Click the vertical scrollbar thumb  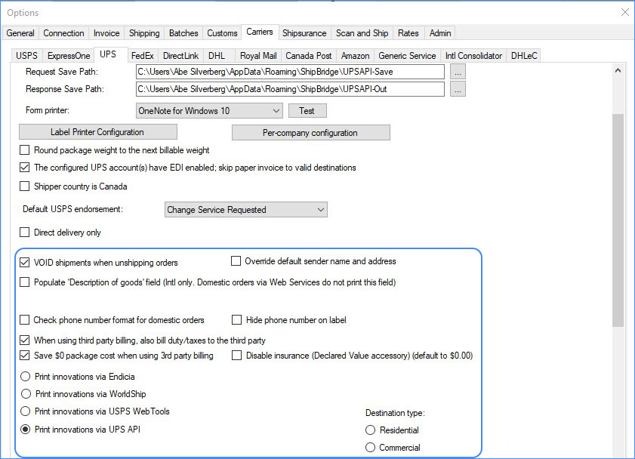point(618,220)
